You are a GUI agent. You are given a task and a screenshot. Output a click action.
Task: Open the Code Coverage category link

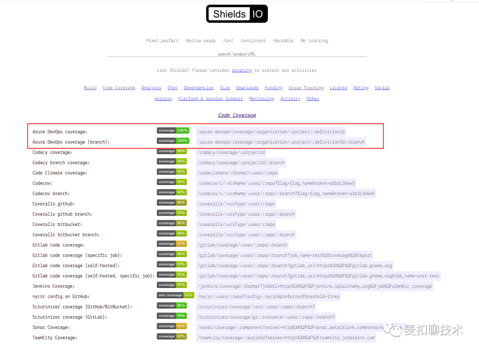119,88
